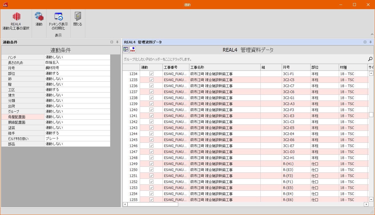Image resolution: width=375 pixels, height=215 pixels.
Task: Change the 部位 value 連動する
Action: [77, 73]
